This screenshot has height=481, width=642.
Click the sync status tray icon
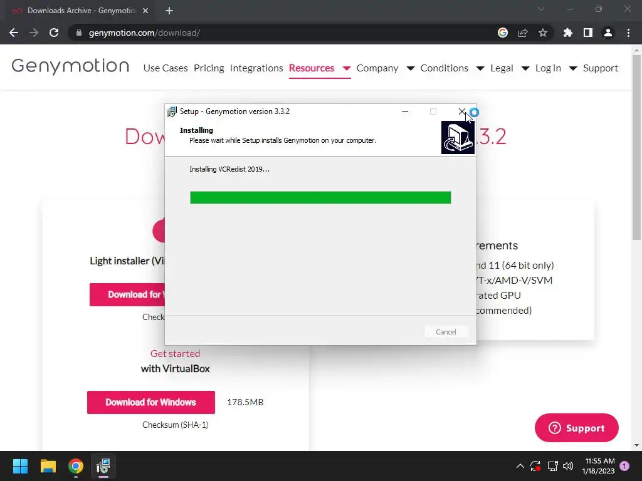click(x=535, y=466)
